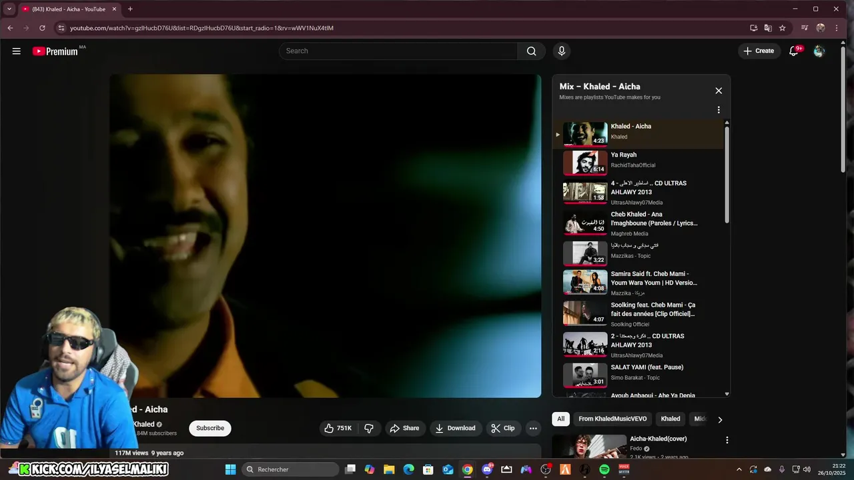The height and width of the screenshot is (480, 854).
Task: Open Discord from the taskbar
Action: (487, 469)
